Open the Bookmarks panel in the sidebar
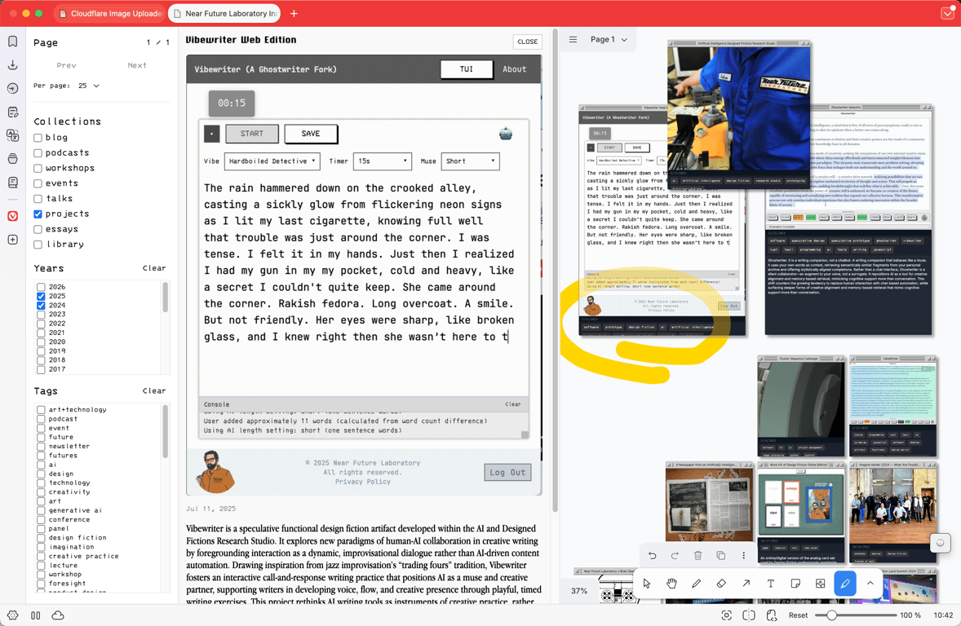The image size is (961, 626). [13, 42]
